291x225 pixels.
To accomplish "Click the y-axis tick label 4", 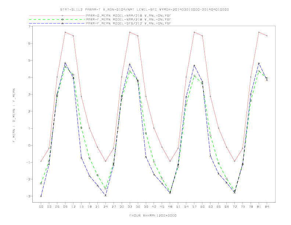I will pyautogui.click(x=29, y=78).
